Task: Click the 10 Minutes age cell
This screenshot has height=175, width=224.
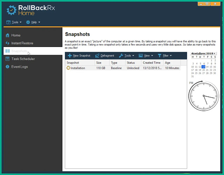Action: [172, 68]
